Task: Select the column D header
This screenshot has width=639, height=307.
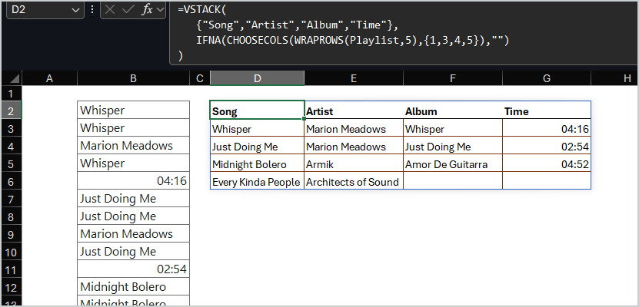Action: pyautogui.click(x=257, y=78)
